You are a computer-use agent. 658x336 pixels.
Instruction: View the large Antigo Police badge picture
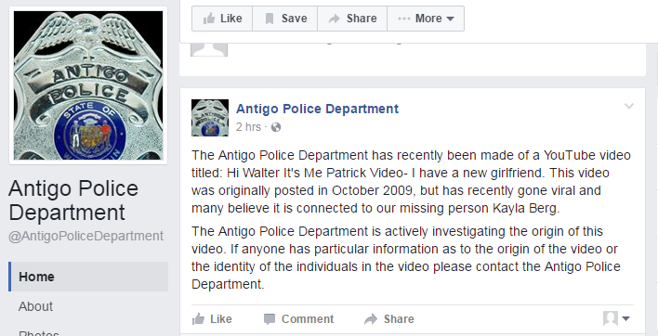[88, 85]
